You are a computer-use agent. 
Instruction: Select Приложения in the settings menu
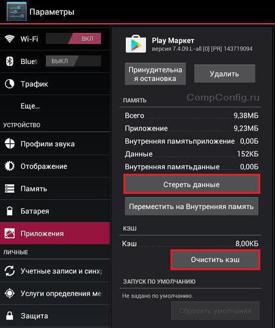[x=55, y=234]
